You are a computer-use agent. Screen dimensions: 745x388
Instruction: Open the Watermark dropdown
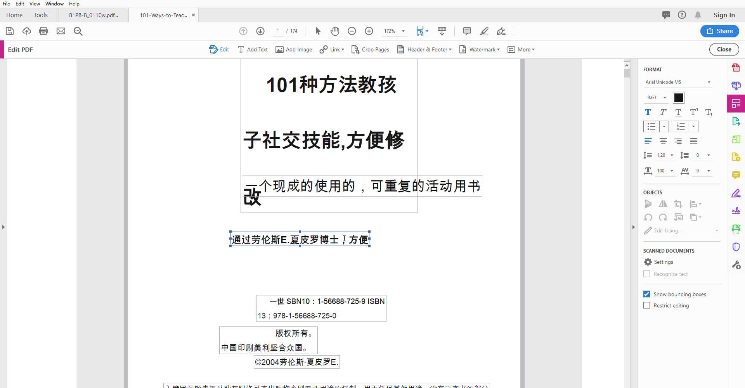coord(480,49)
